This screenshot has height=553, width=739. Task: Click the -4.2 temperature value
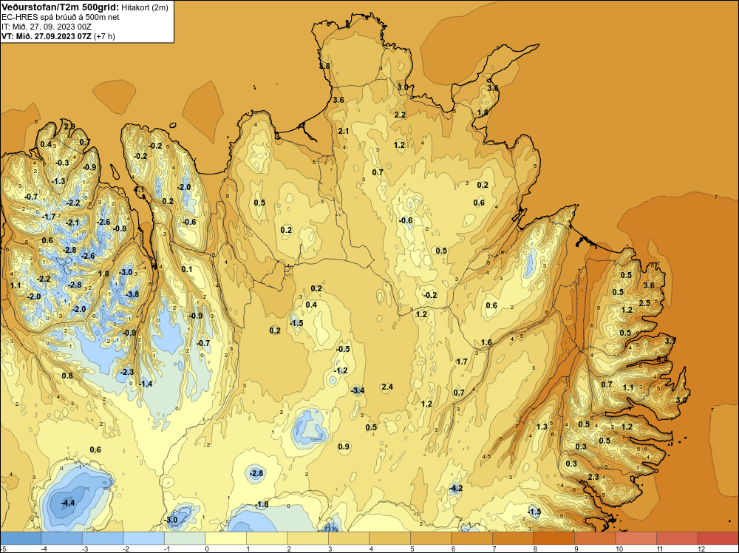[456, 488]
